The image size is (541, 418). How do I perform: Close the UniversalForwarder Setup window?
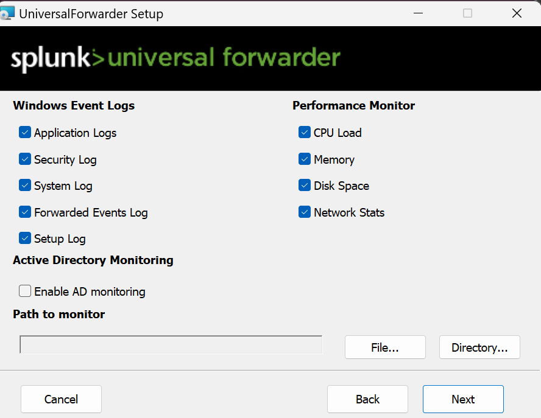tap(517, 13)
